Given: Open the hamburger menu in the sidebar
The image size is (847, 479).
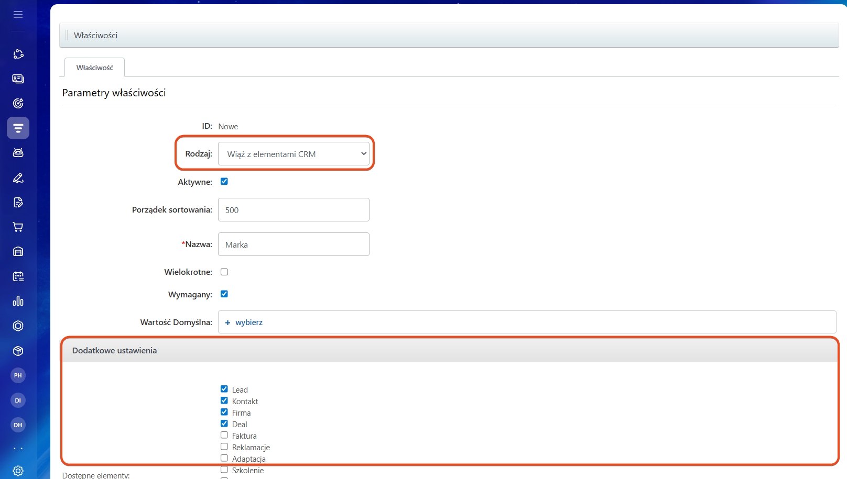Looking at the screenshot, I should point(18,15).
